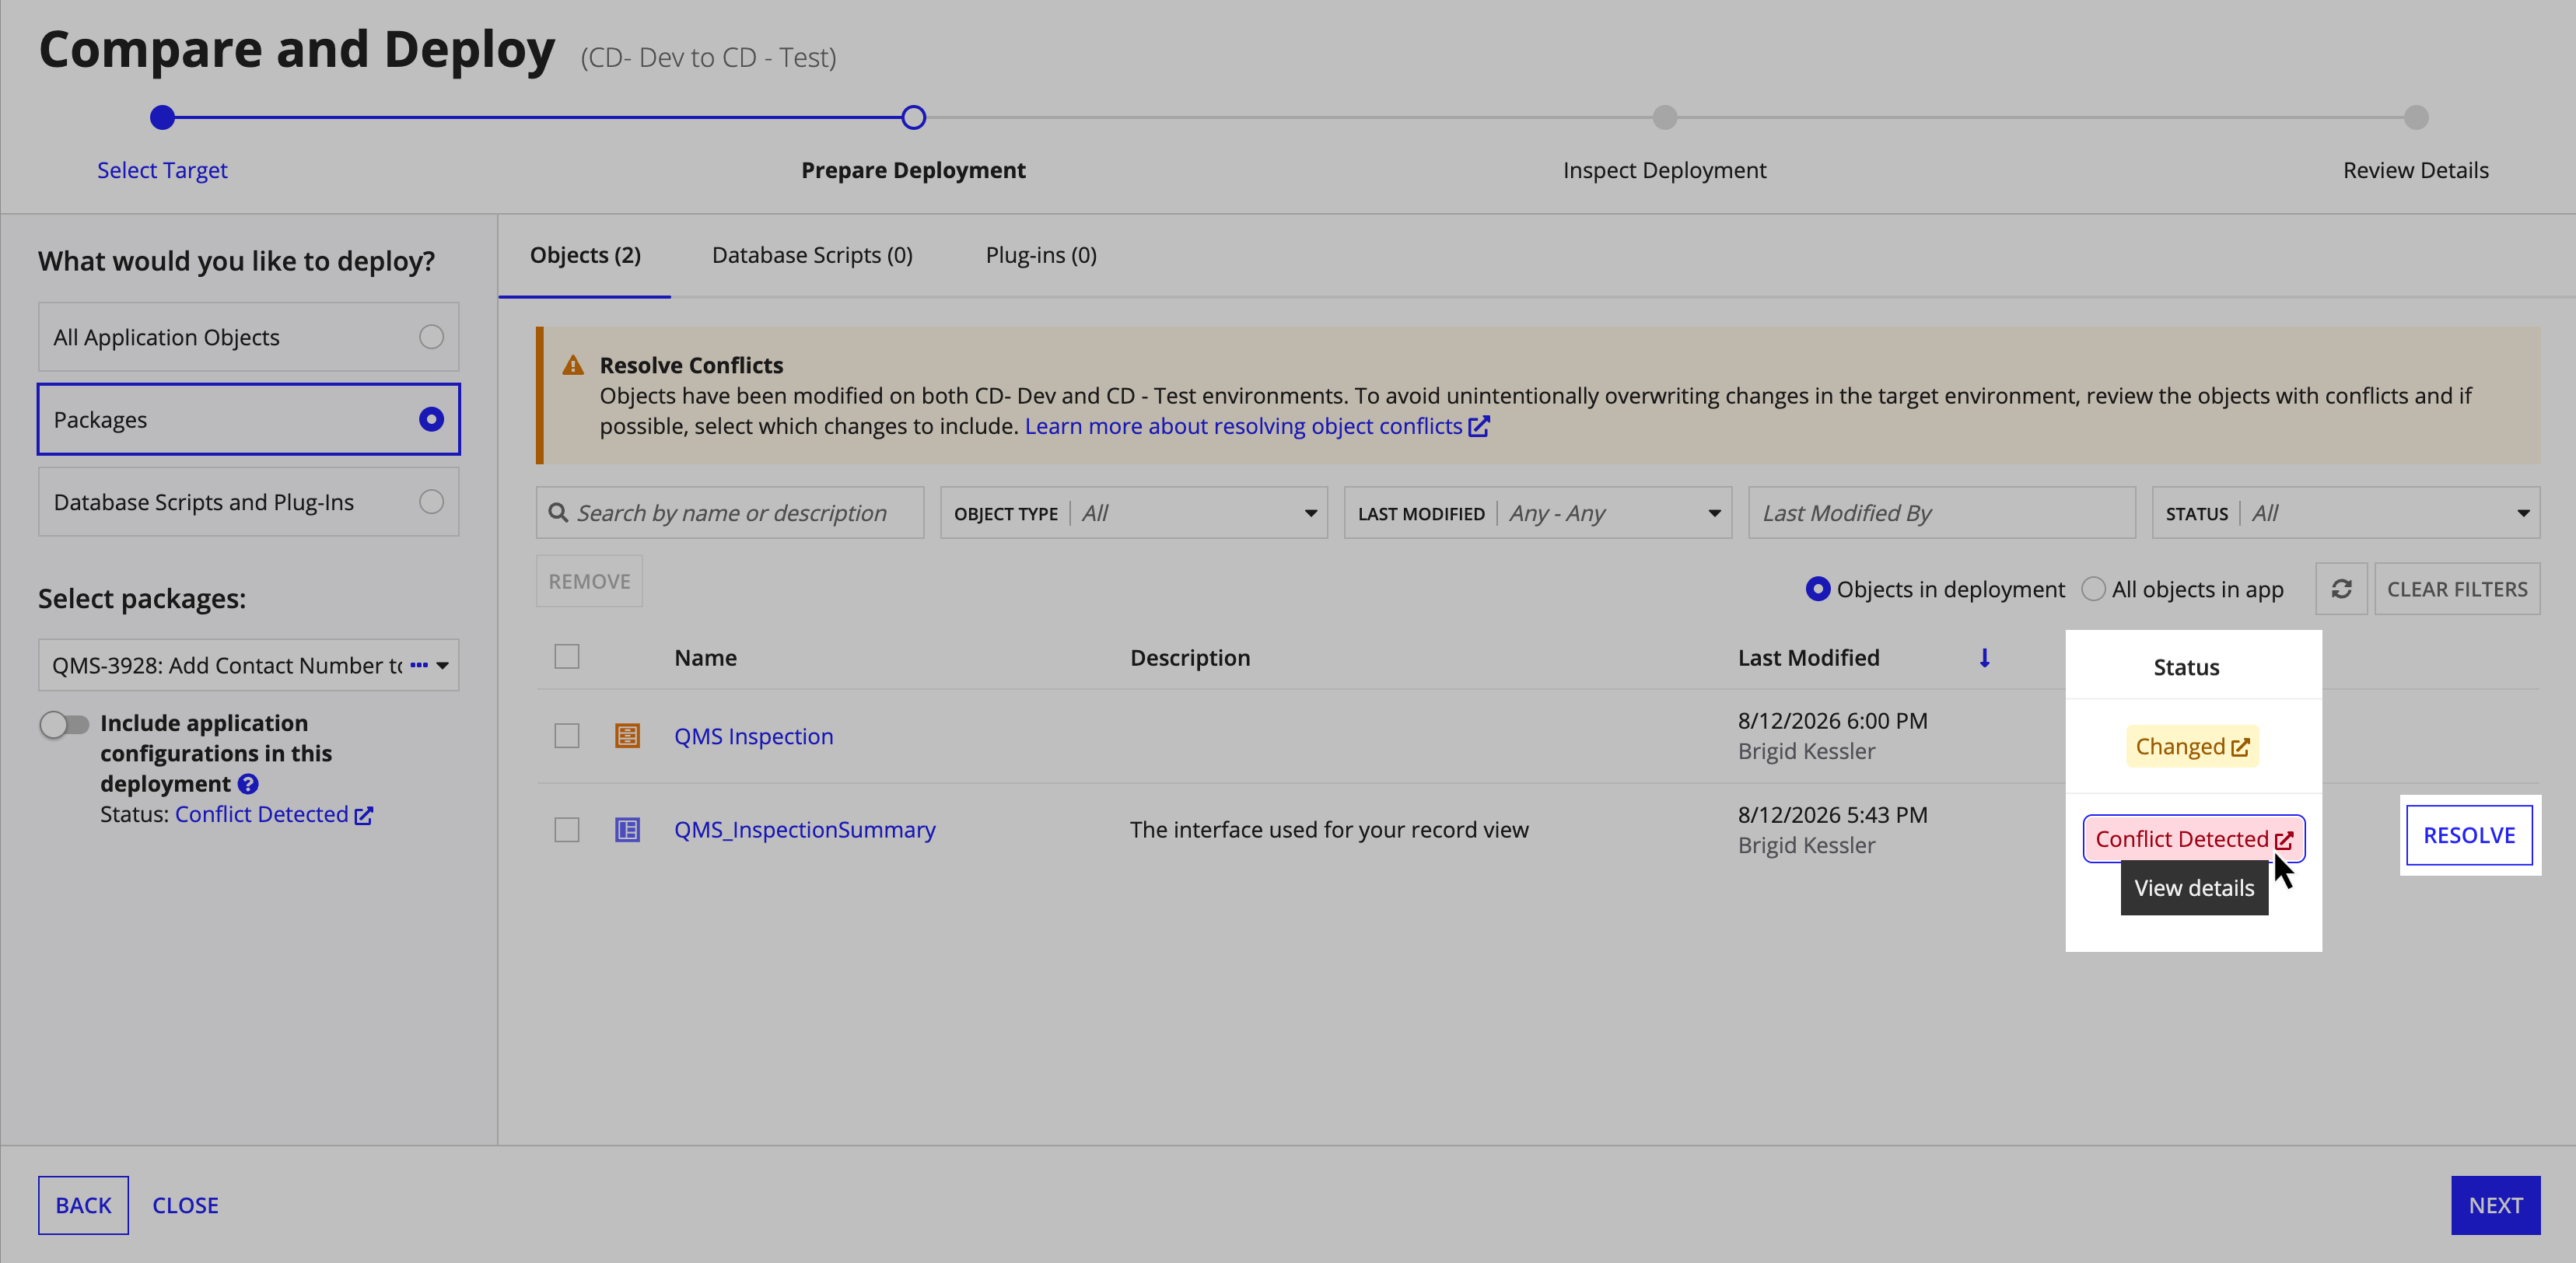
Task: Click the Select Target step circle
Action: click(x=162, y=118)
